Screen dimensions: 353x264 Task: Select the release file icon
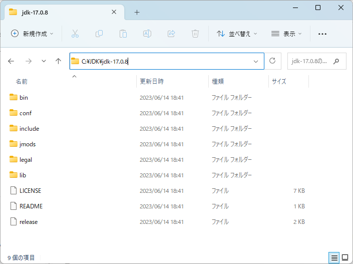pos(14,221)
